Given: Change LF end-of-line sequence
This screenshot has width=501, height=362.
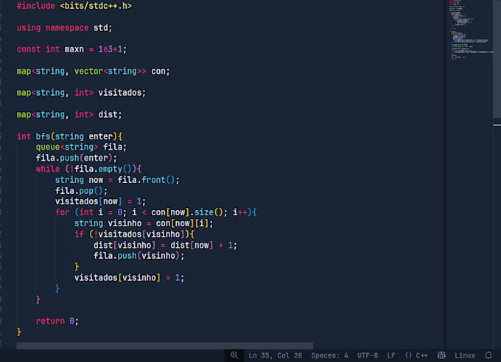Looking at the screenshot, I should (391, 355).
